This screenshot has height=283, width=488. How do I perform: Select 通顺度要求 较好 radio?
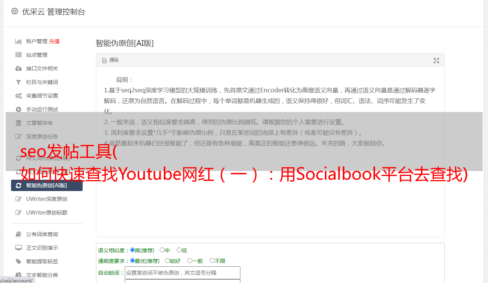pos(167,261)
